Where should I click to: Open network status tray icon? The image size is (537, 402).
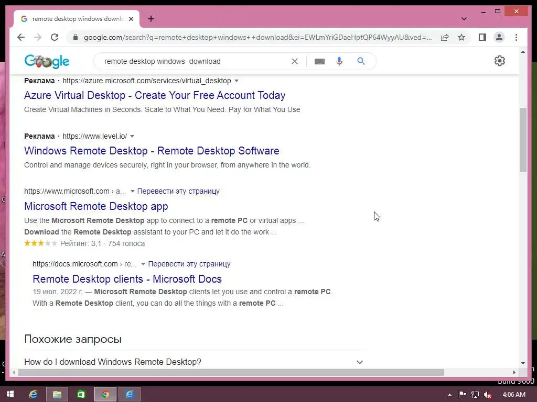click(475, 395)
